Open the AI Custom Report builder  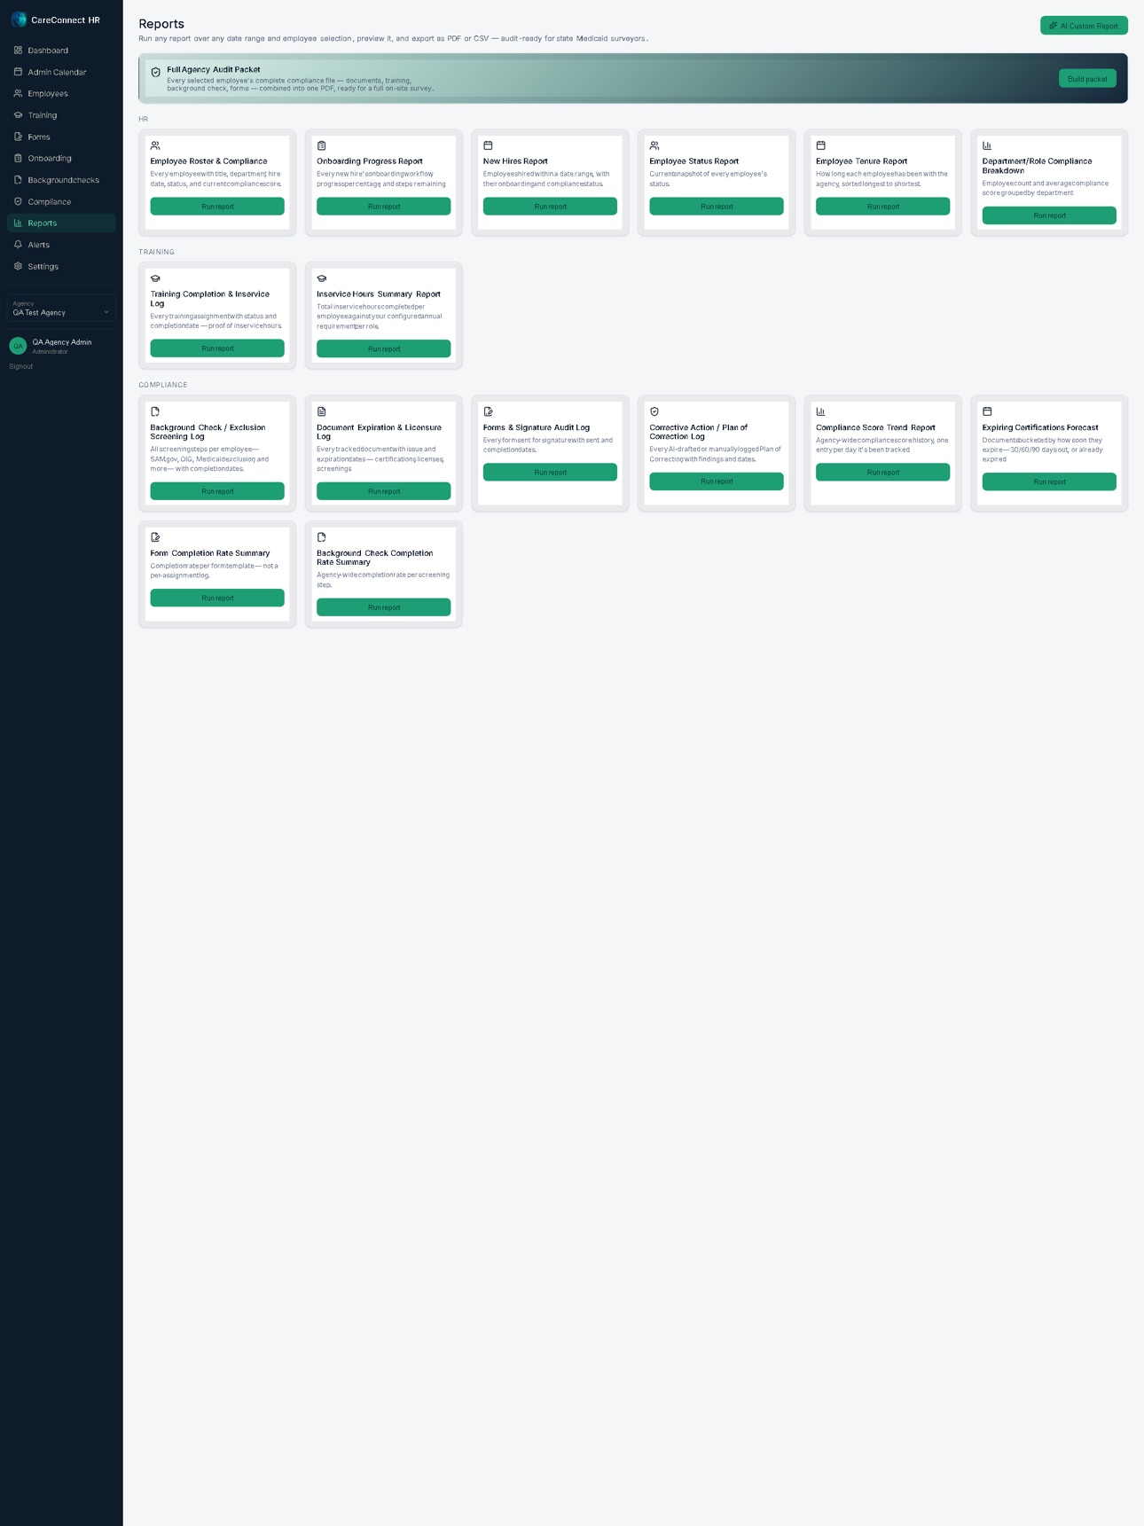1084,26
